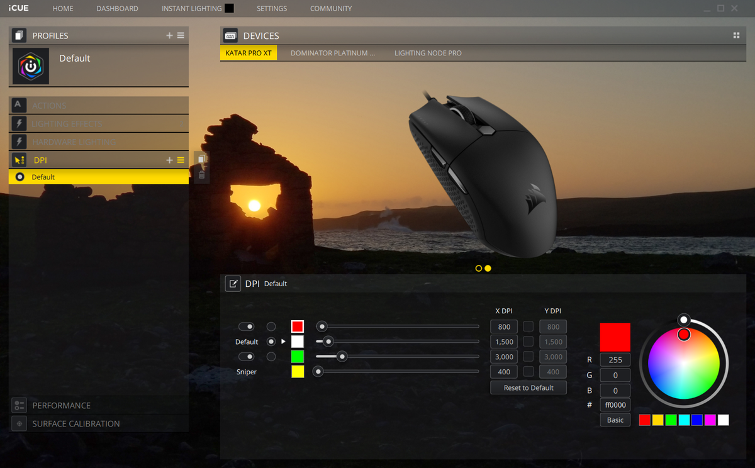
Task: Open the DPI section hamburger menu
Action: pos(181,160)
